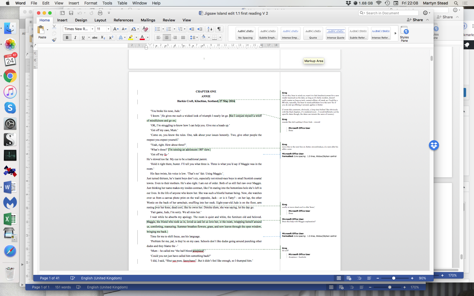Apply the Intense Quote style
This screenshot has height=296, width=474.
(335, 33)
